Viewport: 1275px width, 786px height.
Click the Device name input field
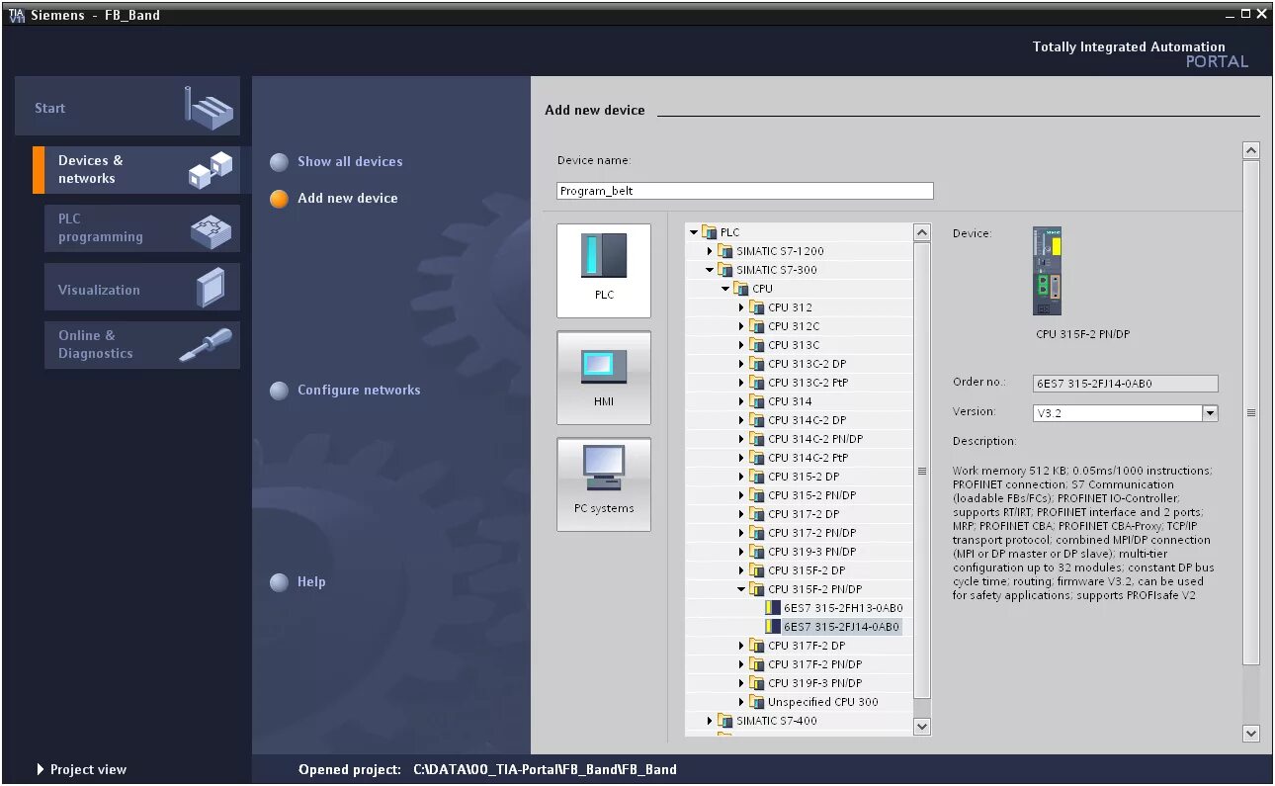[745, 191]
